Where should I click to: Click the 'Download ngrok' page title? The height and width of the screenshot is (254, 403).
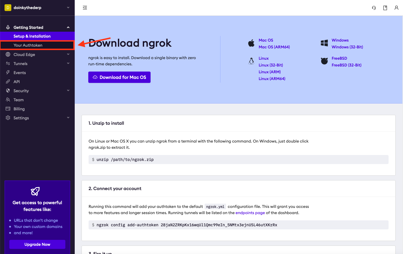(130, 43)
